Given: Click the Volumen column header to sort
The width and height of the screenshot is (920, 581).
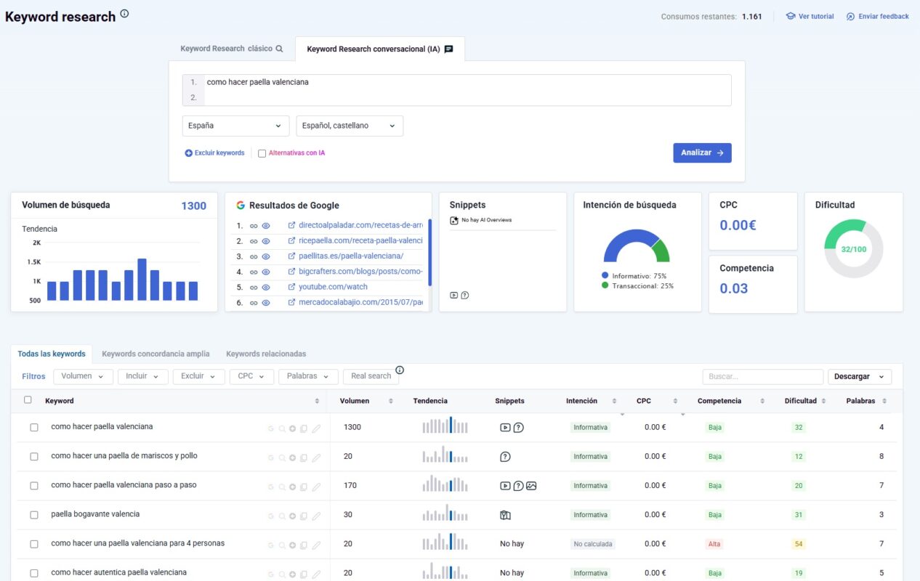Looking at the screenshot, I should (355, 401).
